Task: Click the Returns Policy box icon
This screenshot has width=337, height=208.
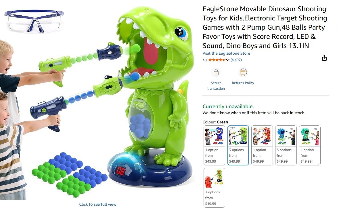Action: coord(243,72)
